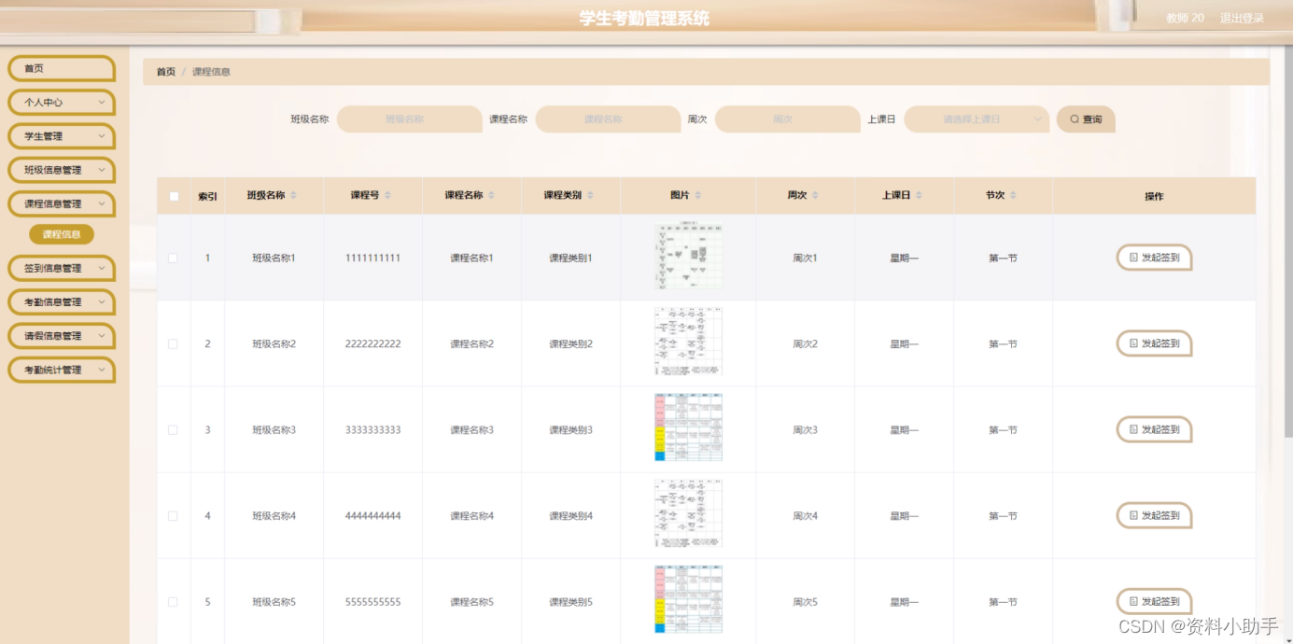Screen dimensions: 1293x644
Task: Expand the 考勤信息管理 sidebar menu
Action: [x=62, y=301]
